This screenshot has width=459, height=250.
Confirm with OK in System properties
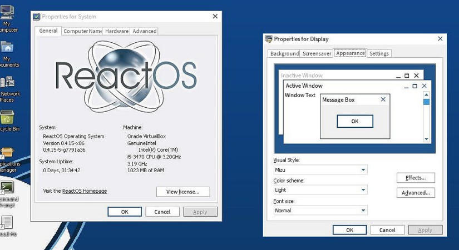click(x=125, y=212)
